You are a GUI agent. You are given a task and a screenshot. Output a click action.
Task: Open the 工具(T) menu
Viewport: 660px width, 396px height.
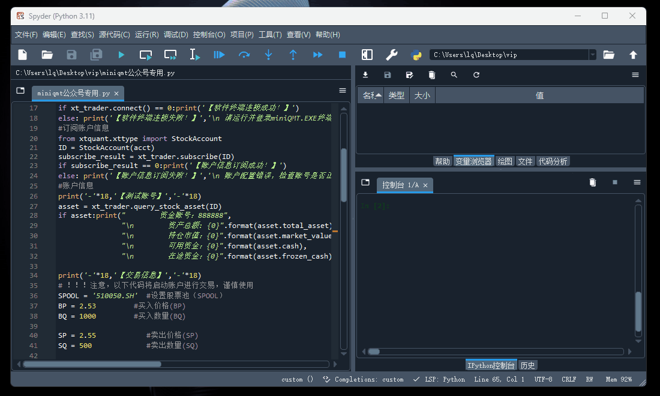270,35
